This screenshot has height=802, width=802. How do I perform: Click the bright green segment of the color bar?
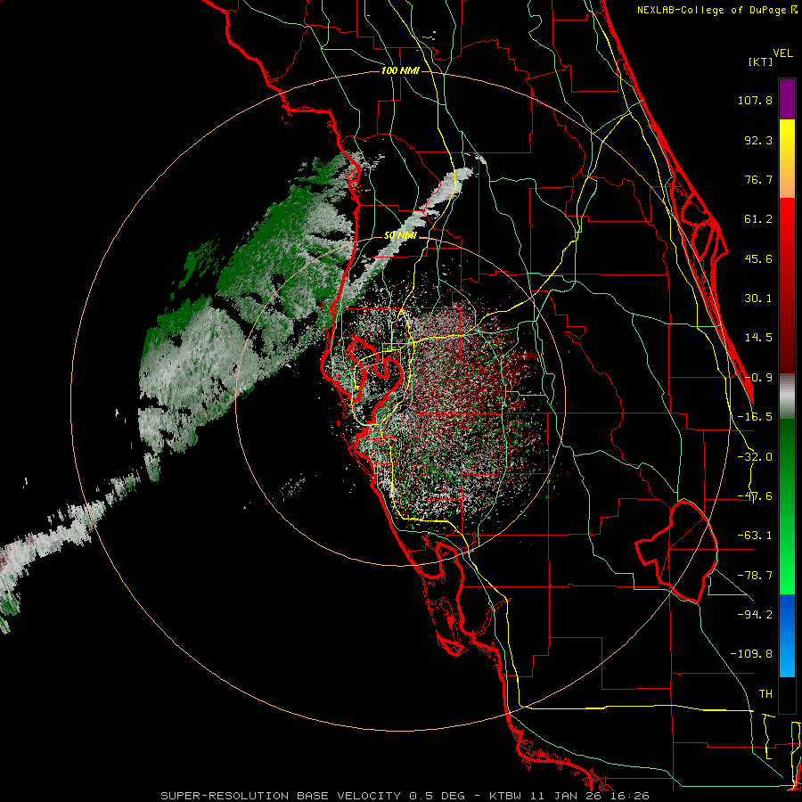tap(787, 506)
